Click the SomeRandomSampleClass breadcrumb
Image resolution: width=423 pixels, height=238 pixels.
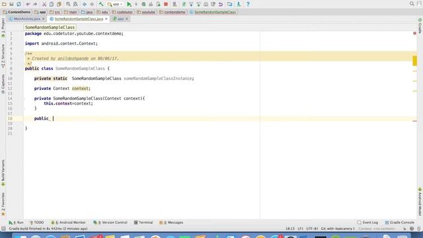(x=213, y=12)
